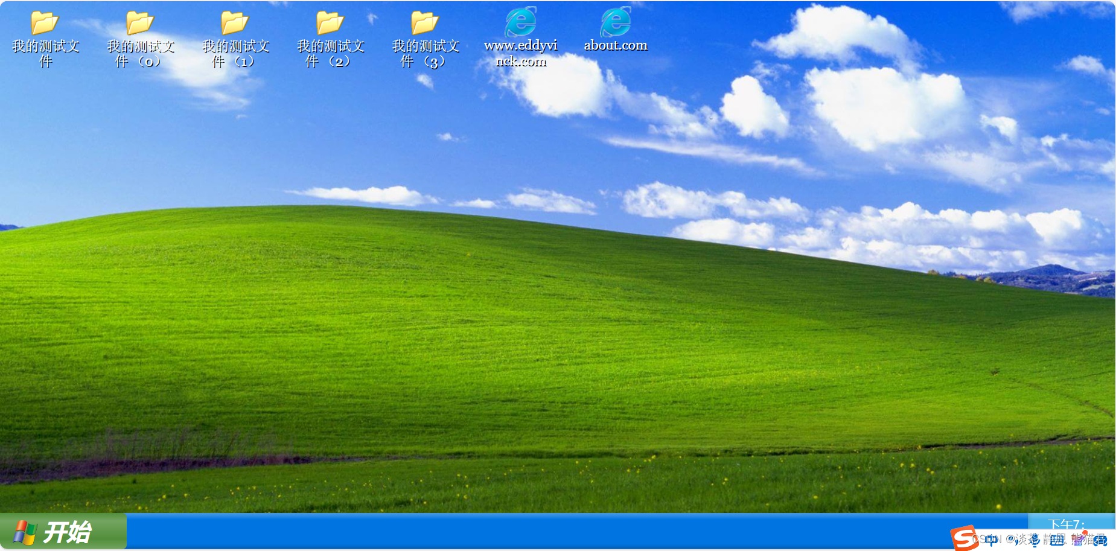Click the 下午7: taskbar clock
The height and width of the screenshot is (551, 1116).
[x=1066, y=524]
